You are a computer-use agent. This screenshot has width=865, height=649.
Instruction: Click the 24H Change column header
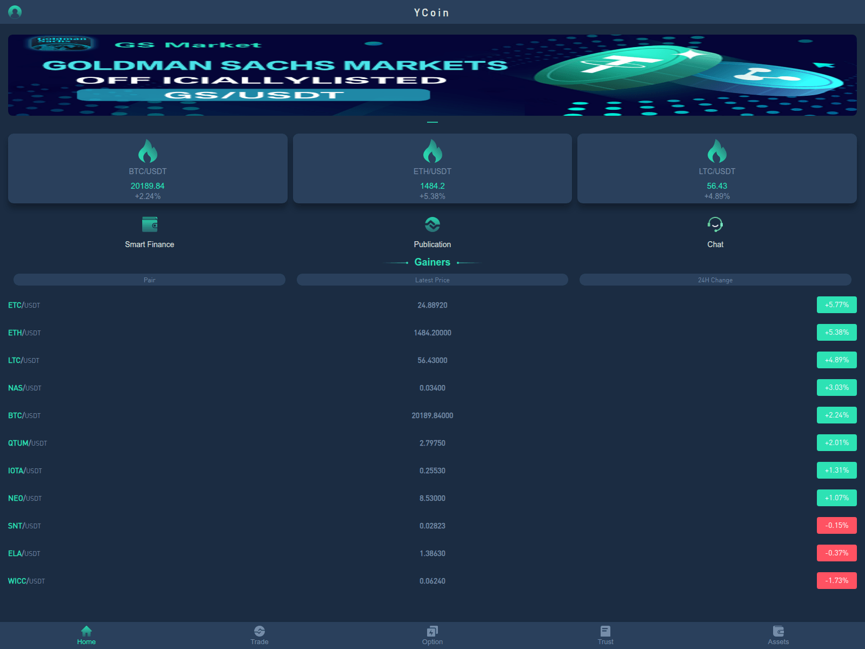point(715,280)
